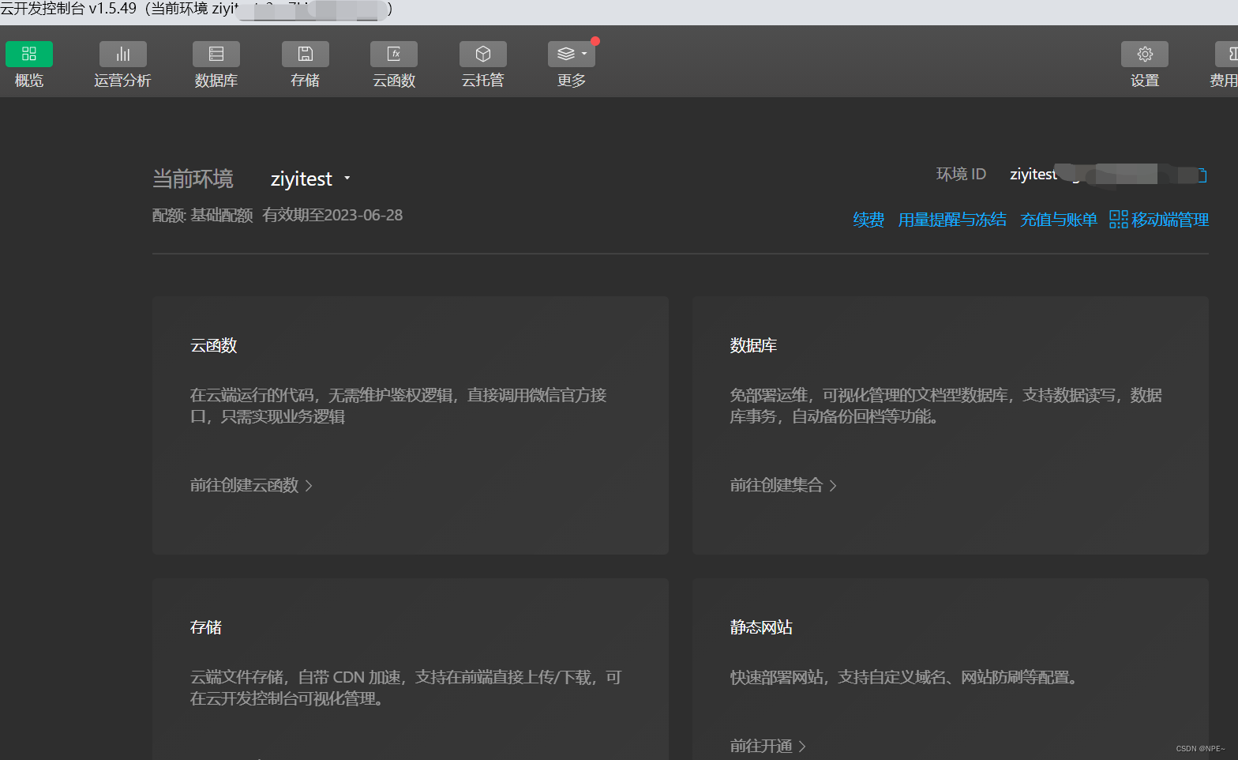This screenshot has width=1238, height=760.
Task: Click 有效期至2023-06-28 text
Action: (x=332, y=215)
